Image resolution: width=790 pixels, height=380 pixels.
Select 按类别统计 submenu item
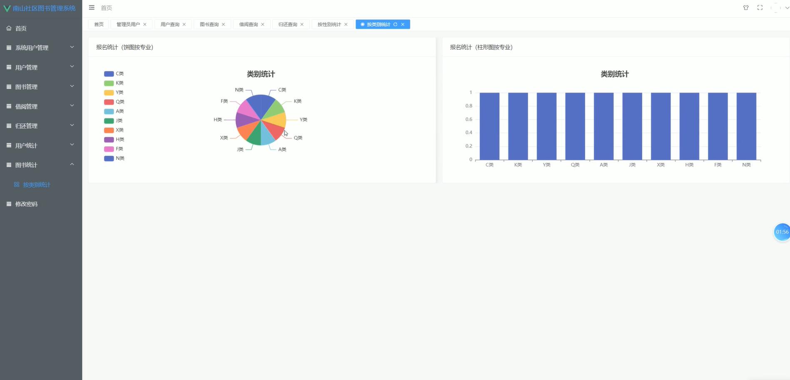pos(37,185)
